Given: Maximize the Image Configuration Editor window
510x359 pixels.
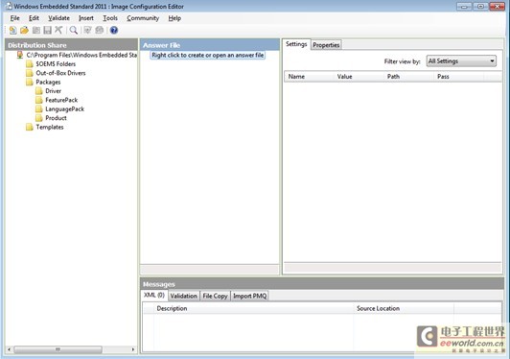Looking at the screenshot, I should pyautogui.click(x=480, y=6).
